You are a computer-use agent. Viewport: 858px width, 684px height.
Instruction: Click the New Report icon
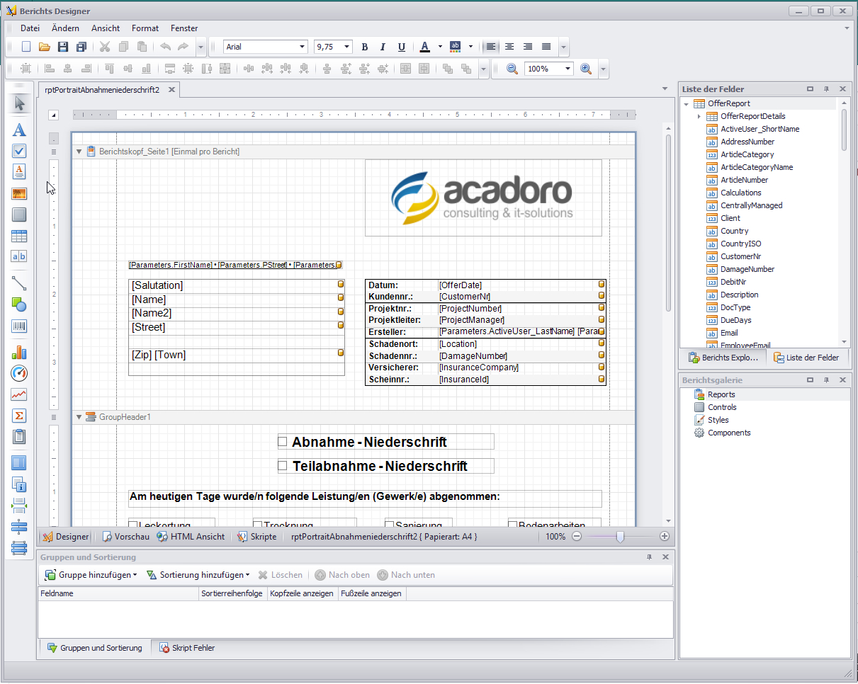tap(26, 47)
